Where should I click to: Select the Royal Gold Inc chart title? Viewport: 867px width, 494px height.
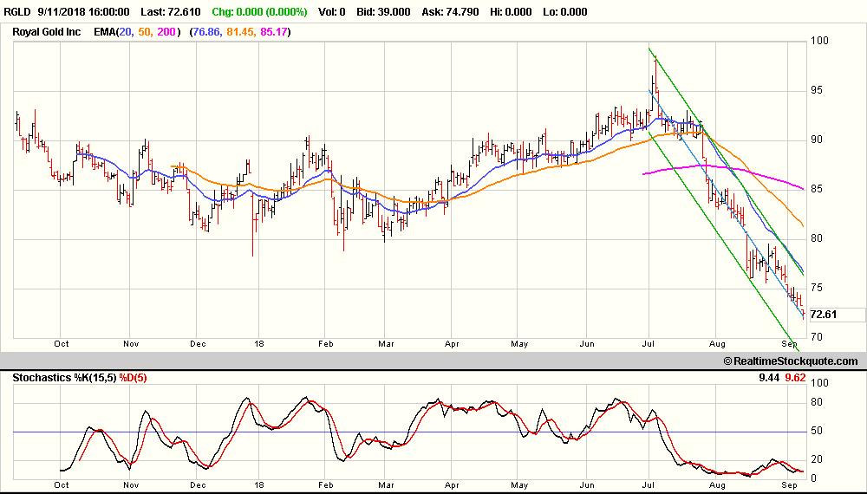click(x=48, y=31)
